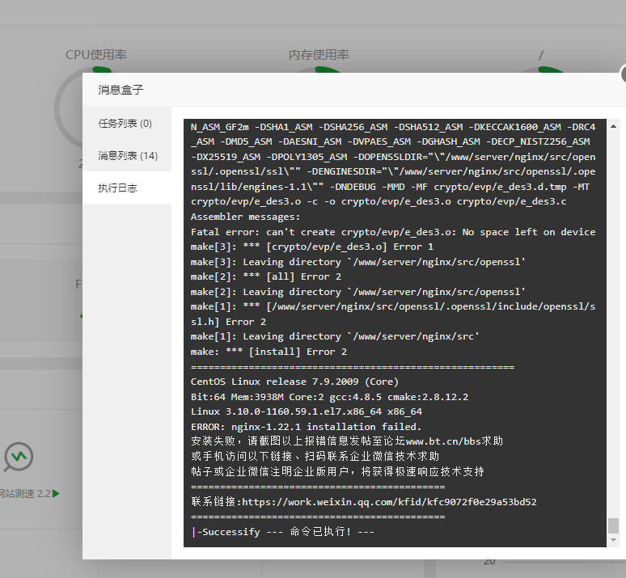Click the 'make[2]: *** [all] Error 2' line
This screenshot has width=626, height=578.
point(266,276)
